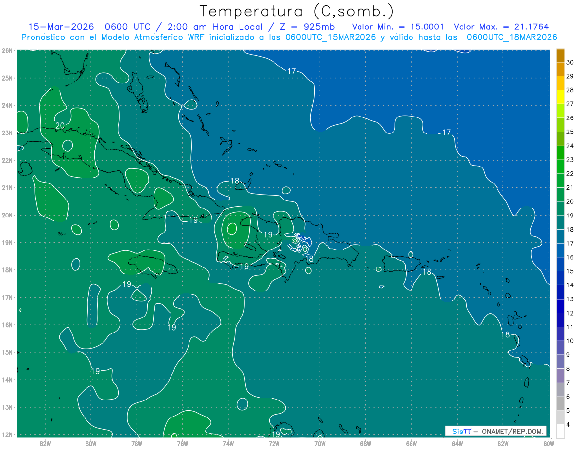Click the 60W longitude axis label
The height and width of the screenshot is (450, 583).
tap(549, 443)
